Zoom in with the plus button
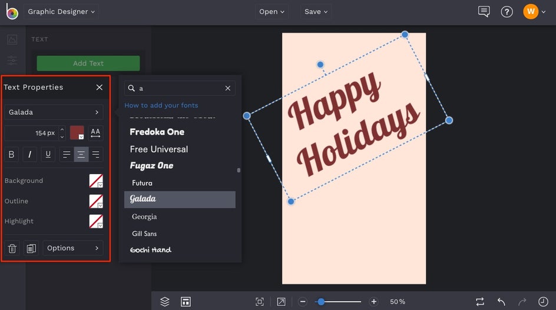Screen dimensions: 556x310 374,302
